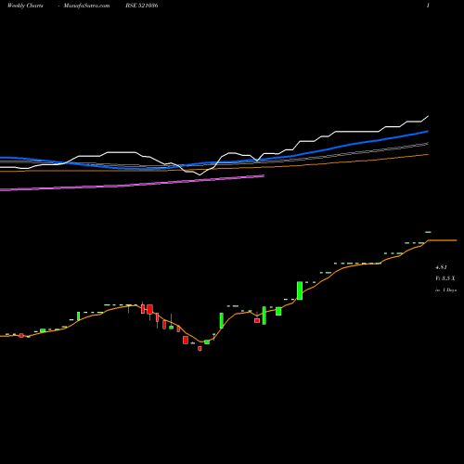Click the right end of the thick blue average line
The image size is (464, 464).
point(428,131)
